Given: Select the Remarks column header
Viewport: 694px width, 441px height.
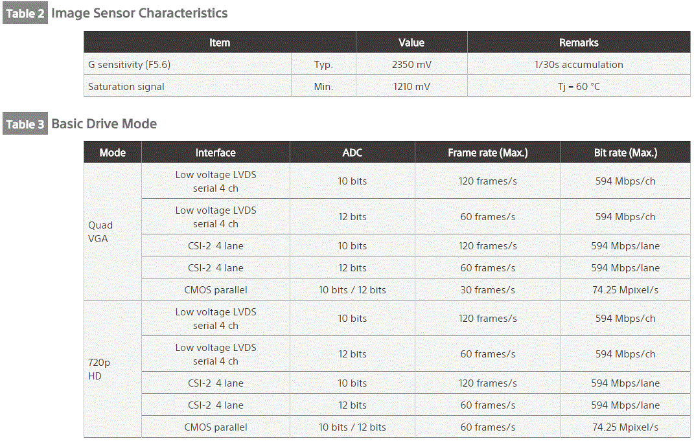Looking at the screenshot, I should (x=579, y=43).
